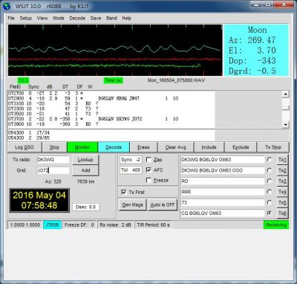The image size is (297, 284).
Task: Click the decode list scroll up arrow
Action: click(286, 94)
